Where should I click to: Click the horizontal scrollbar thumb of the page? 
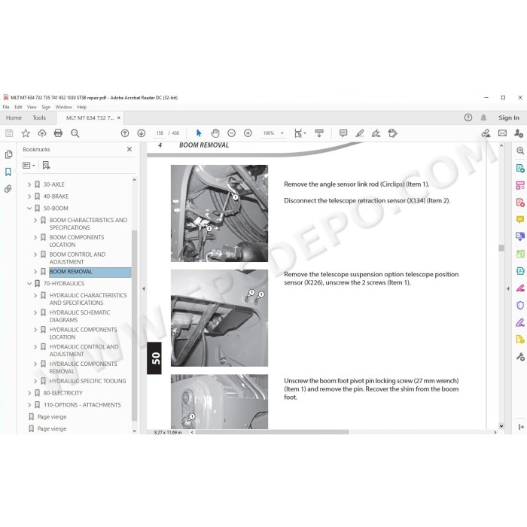coord(272,432)
